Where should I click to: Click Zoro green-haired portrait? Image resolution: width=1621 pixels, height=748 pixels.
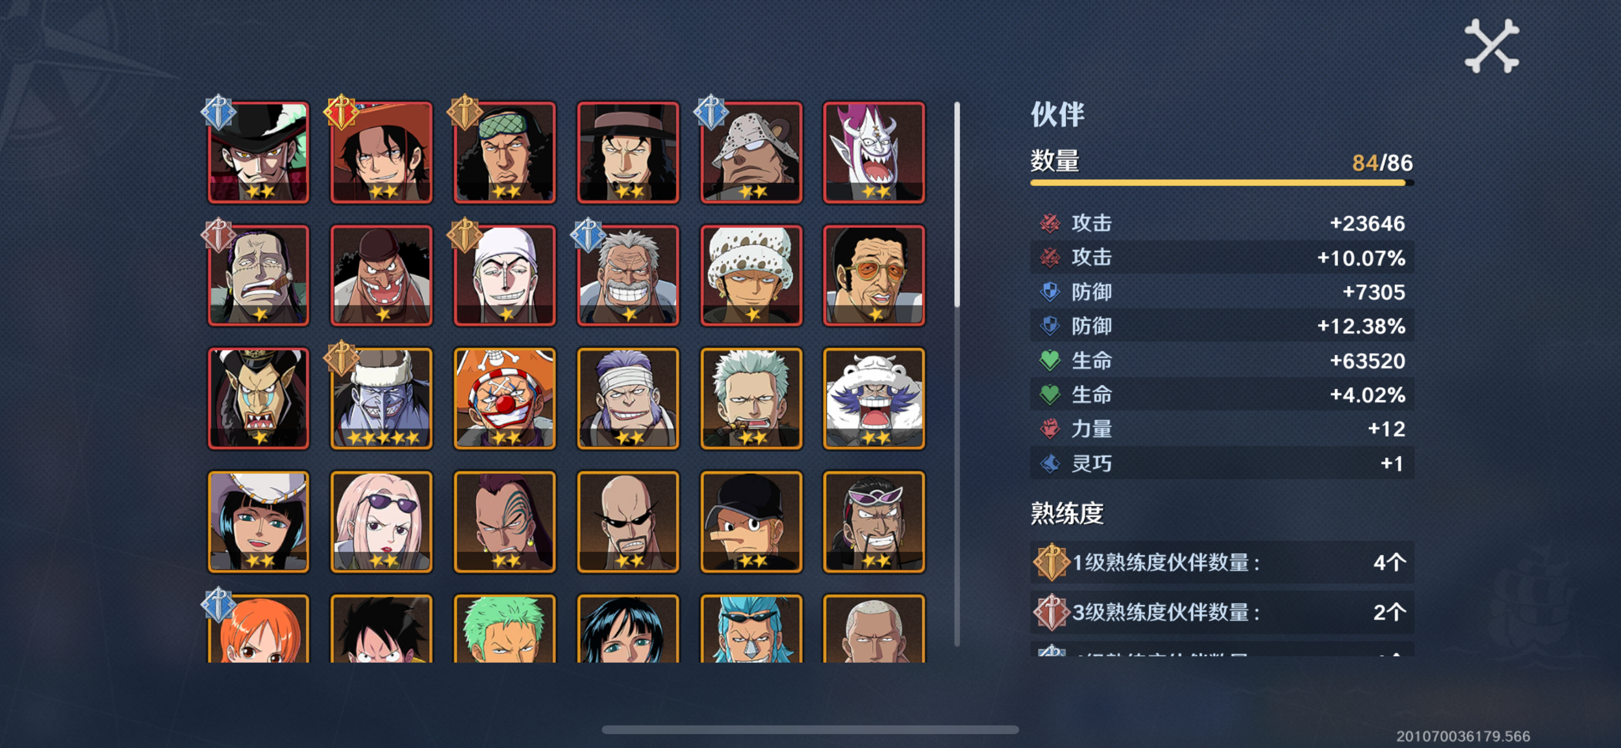point(504,629)
